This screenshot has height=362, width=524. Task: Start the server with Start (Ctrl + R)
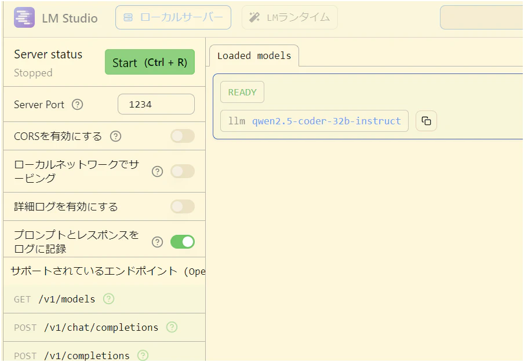[x=150, y=62]
